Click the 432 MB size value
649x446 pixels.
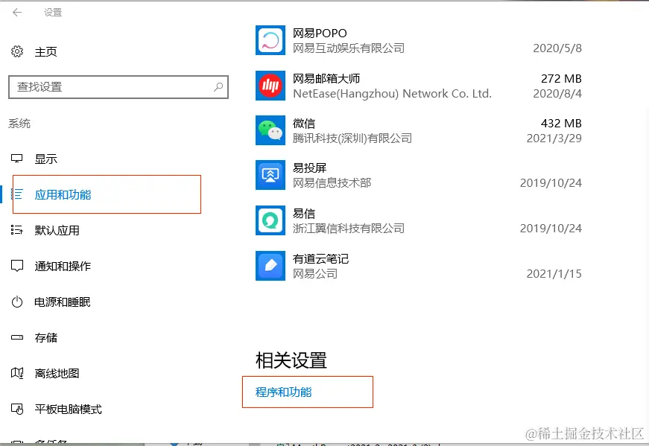pyautogui.click(x=561, y=123)
